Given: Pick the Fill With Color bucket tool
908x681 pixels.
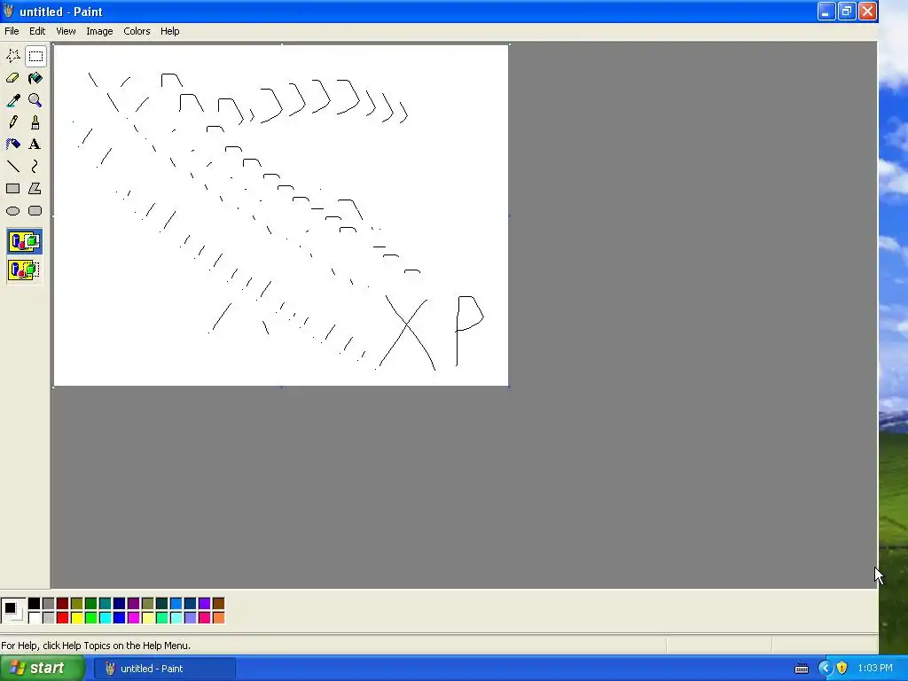Looking at the screenshot, I should [x=35, y=78].
